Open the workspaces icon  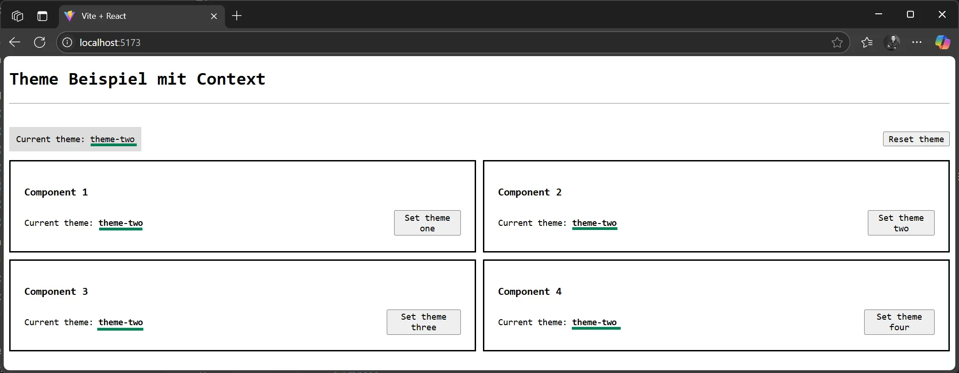[x=17, y=16]
